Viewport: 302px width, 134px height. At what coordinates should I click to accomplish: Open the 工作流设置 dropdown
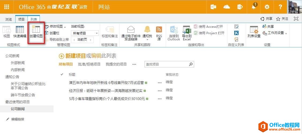275,33
